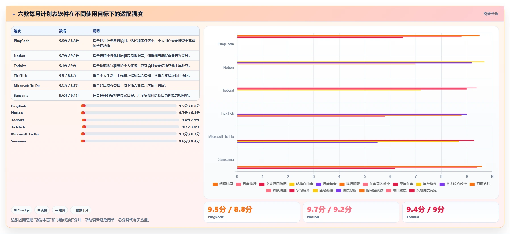Click Notion progress bar
Screen dimensions: 510x234
[x=128, y=113]
